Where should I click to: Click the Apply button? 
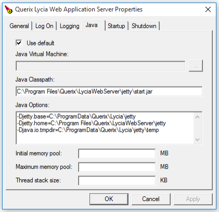point(193,199)
